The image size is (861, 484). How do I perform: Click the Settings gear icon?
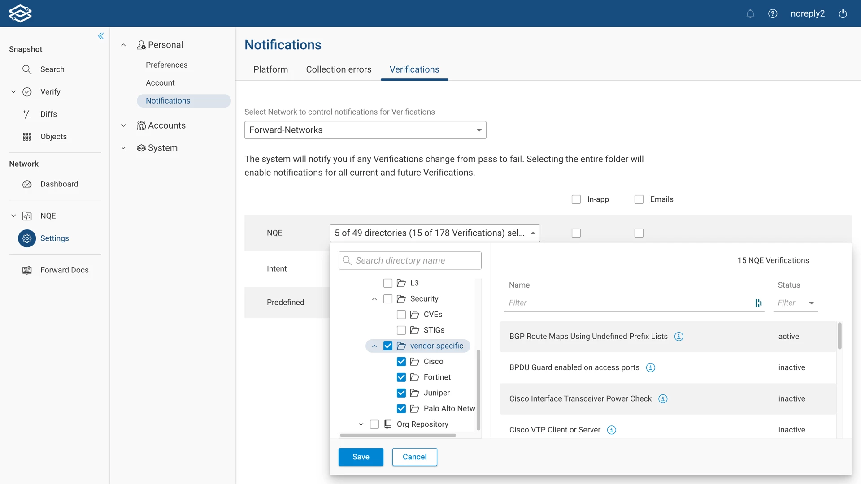(x=27, y=238)
